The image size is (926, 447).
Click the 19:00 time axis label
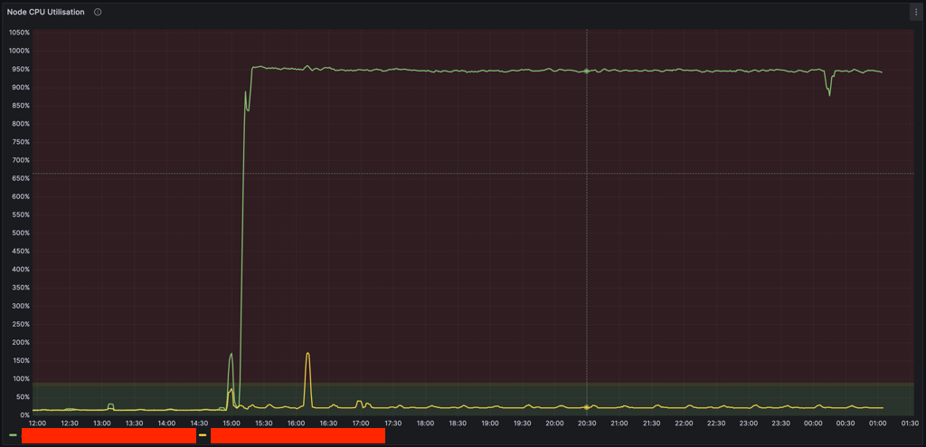click(490, 423)
